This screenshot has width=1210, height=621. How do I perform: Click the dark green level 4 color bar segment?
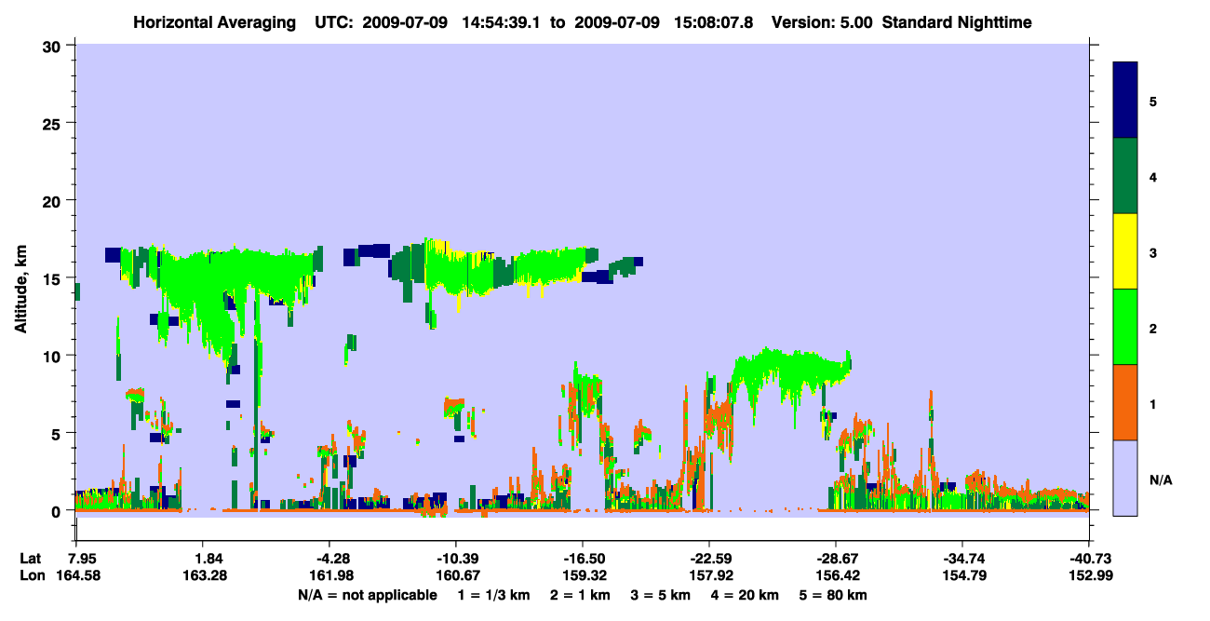pos(1125,176)
